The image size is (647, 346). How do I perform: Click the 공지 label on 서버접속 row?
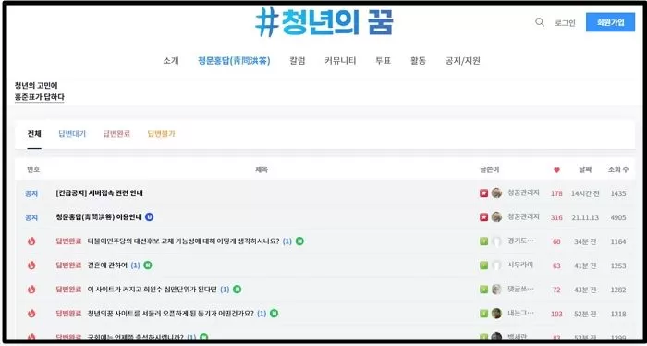pos(31,193)
